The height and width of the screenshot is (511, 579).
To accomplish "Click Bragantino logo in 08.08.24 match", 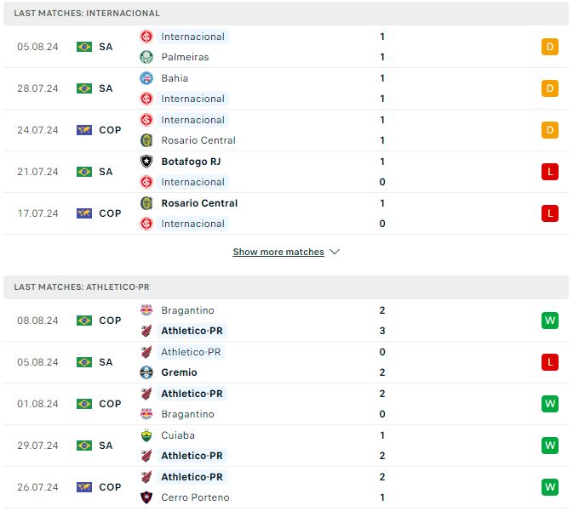I will coord(146,310).
